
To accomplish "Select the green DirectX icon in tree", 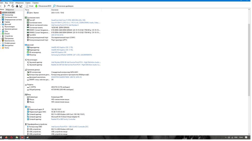I will click(3, 34).
